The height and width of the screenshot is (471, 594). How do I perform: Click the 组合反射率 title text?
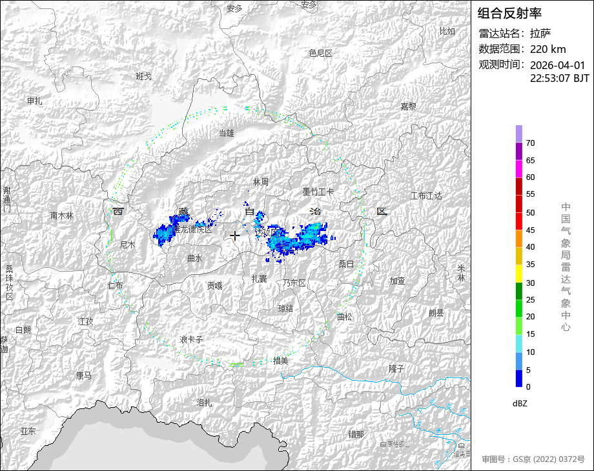[x=509, y=14]
